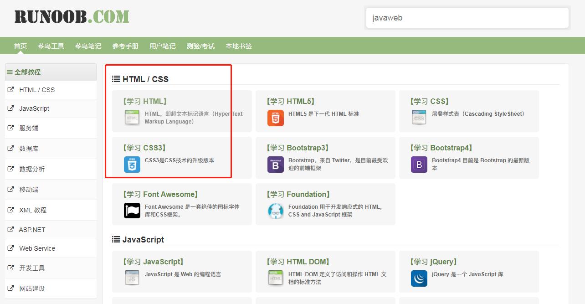585x304 pixels.
Task: Click the JavaScript JS file icon
Action: pyautogui.click(x=132, y=278)
